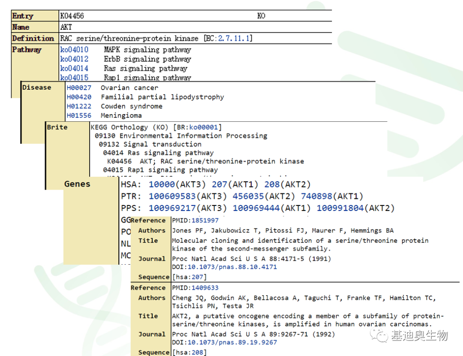The width and height of the screenshot is (463, 356).
Task: Open HSA gene 208 (AKT2)
Action: 272,184
